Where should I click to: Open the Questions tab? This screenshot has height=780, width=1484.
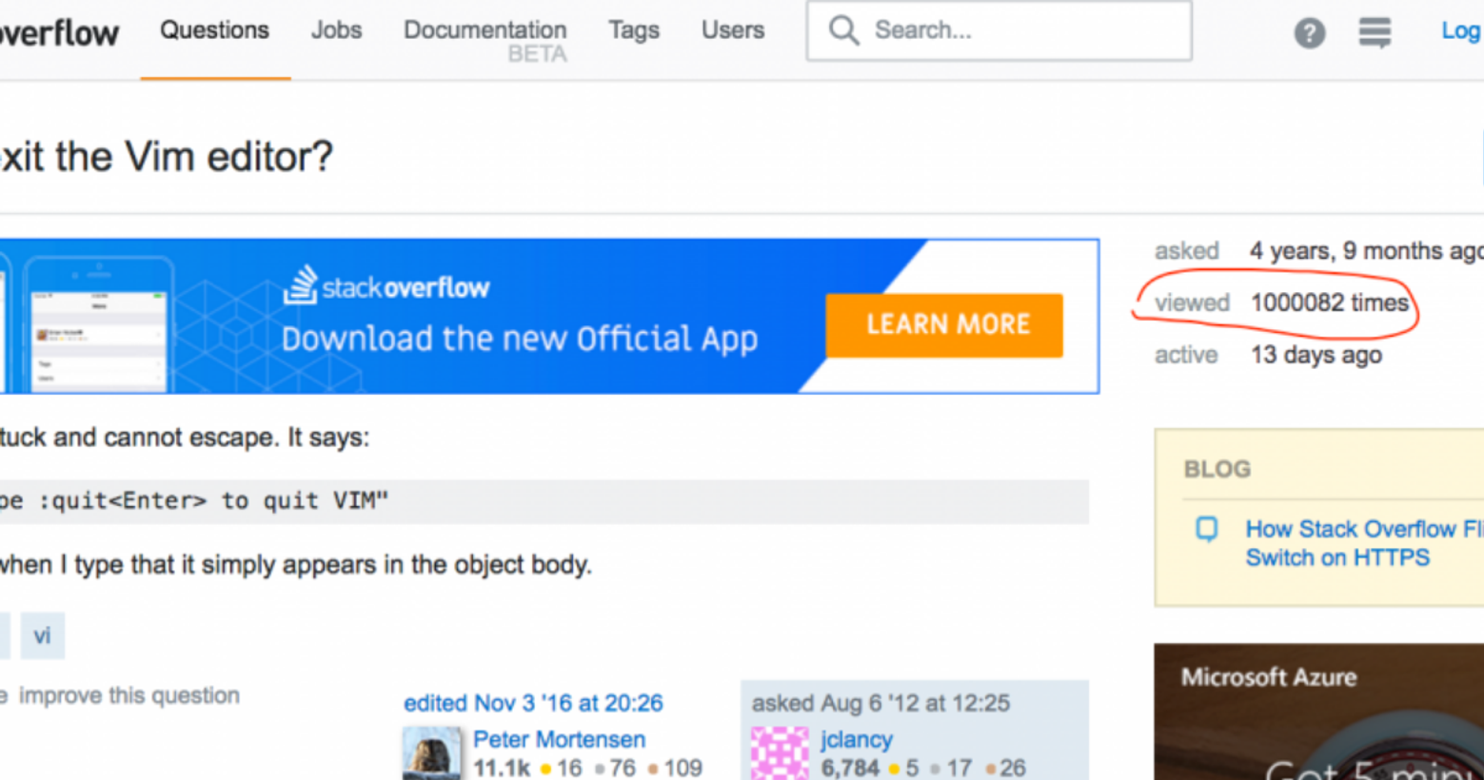pyautogui.click(x=214, y=30)
